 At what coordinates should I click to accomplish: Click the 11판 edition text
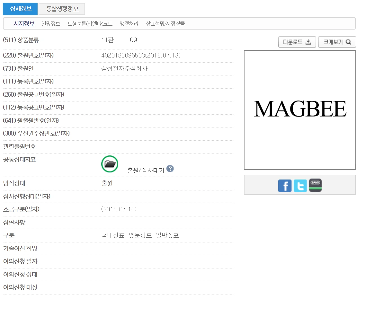107,40
